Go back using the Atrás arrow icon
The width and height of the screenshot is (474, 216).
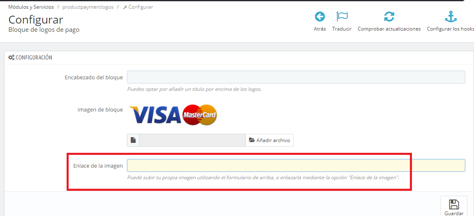point(320,17)
